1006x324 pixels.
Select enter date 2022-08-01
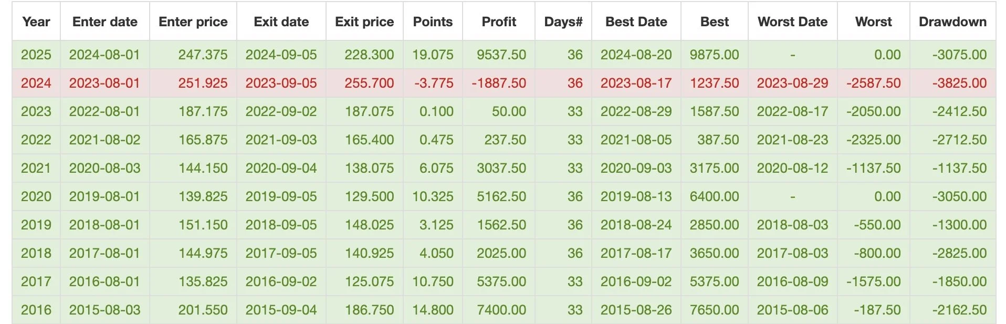click(104, 111)
